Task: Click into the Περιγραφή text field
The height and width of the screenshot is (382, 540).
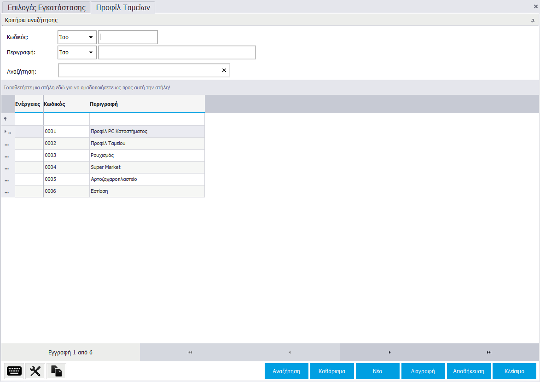Action: click(177, 52)
